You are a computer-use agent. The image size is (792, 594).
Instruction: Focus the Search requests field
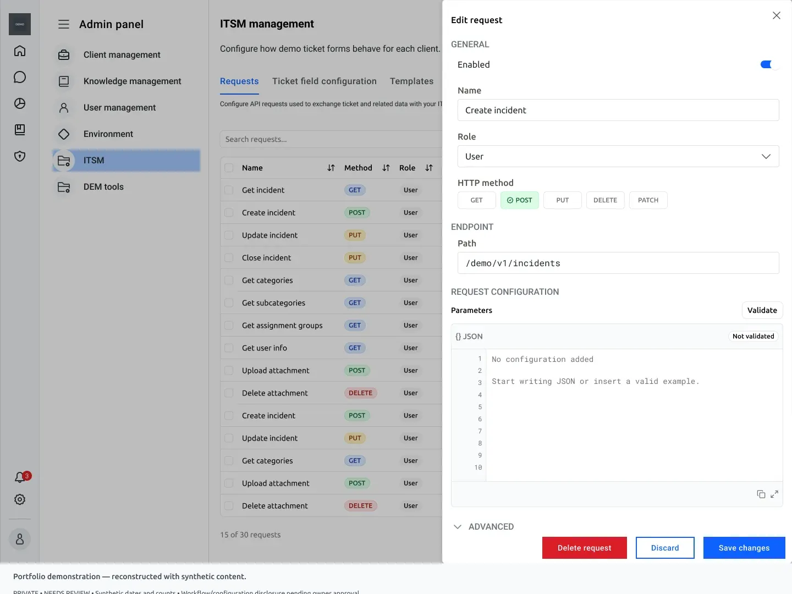click(331, 139)
